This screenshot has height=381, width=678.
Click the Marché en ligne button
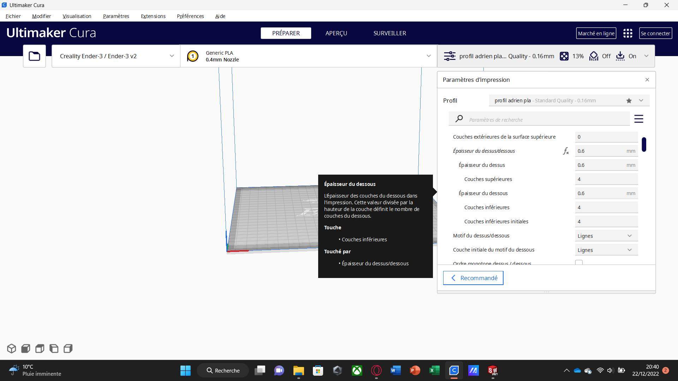click(596, 33)
